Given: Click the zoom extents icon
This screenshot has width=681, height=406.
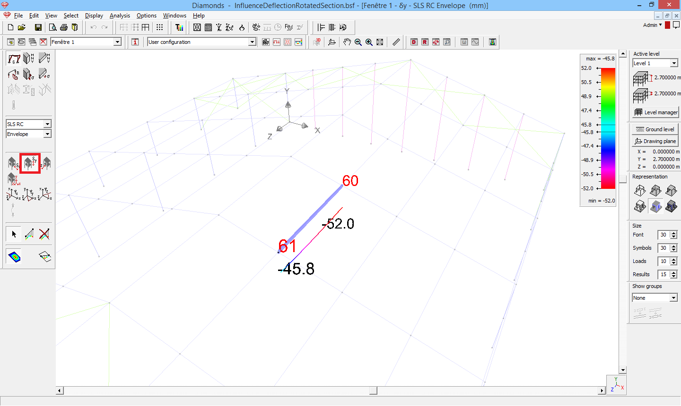Looking at the screenshot, I should (380, 42).
